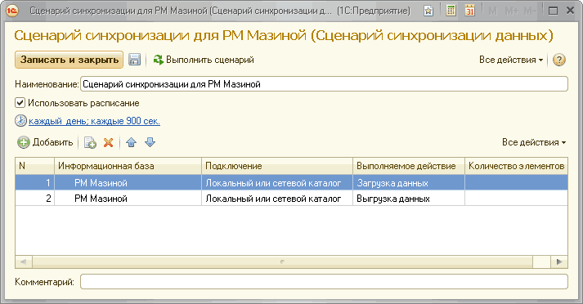Close the scenario window
Viewport: 583px width, 304px height.
click(570, 11)
